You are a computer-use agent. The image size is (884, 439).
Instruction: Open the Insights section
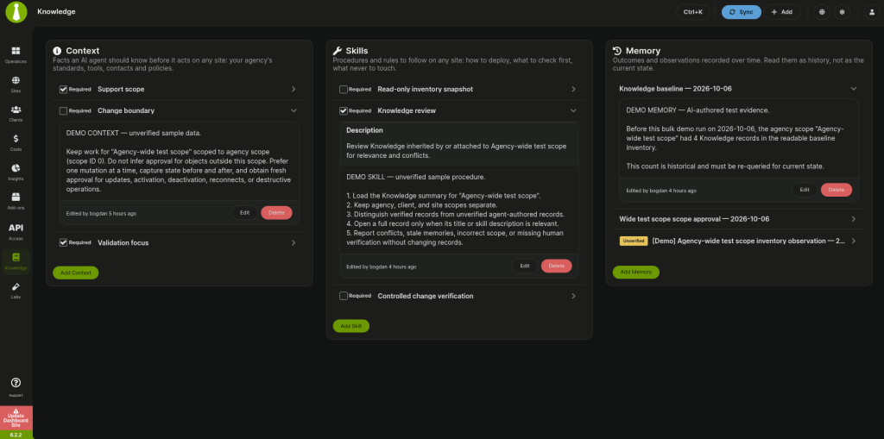click(16, 172)
